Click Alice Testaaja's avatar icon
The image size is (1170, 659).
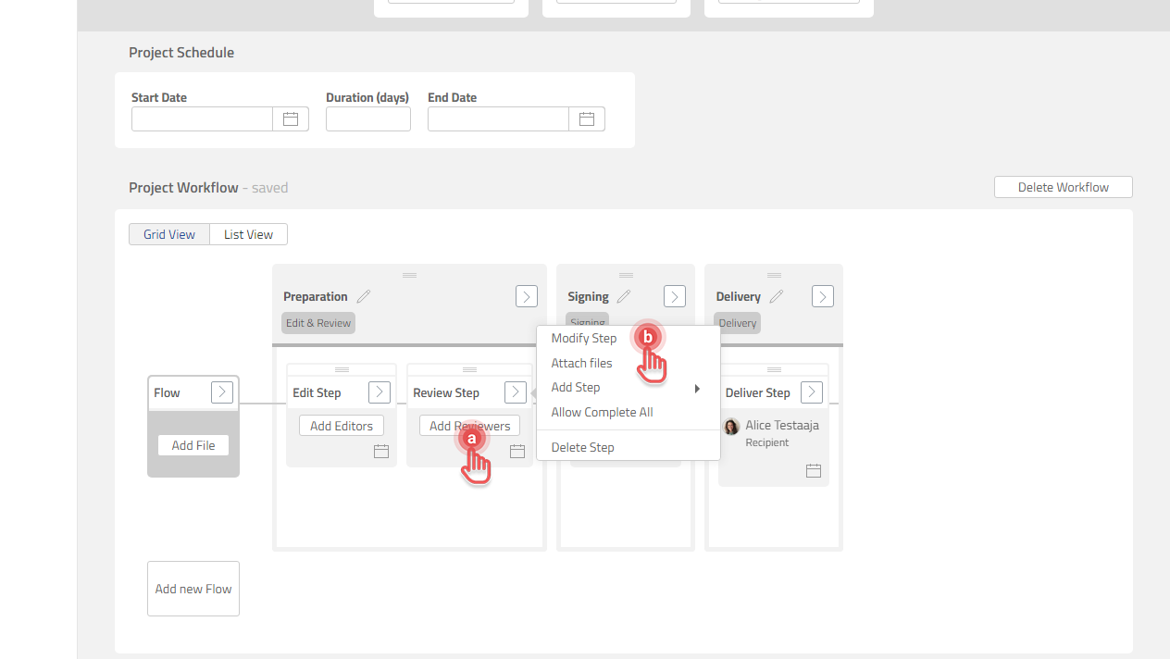[731, 427]
